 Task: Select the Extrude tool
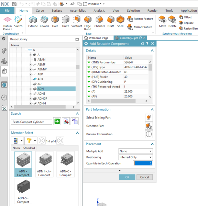(x=33, y=22)
